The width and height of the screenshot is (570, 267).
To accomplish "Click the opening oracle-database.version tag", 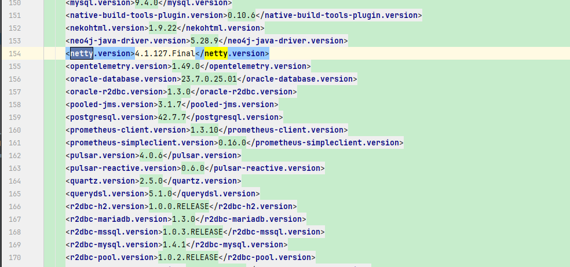I will 123,79.
